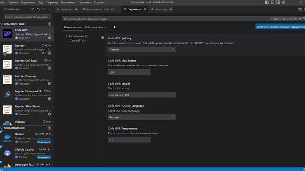The image size is (305, 171).
Task: Follow the API Key link
Action: [x=129, y=43]
